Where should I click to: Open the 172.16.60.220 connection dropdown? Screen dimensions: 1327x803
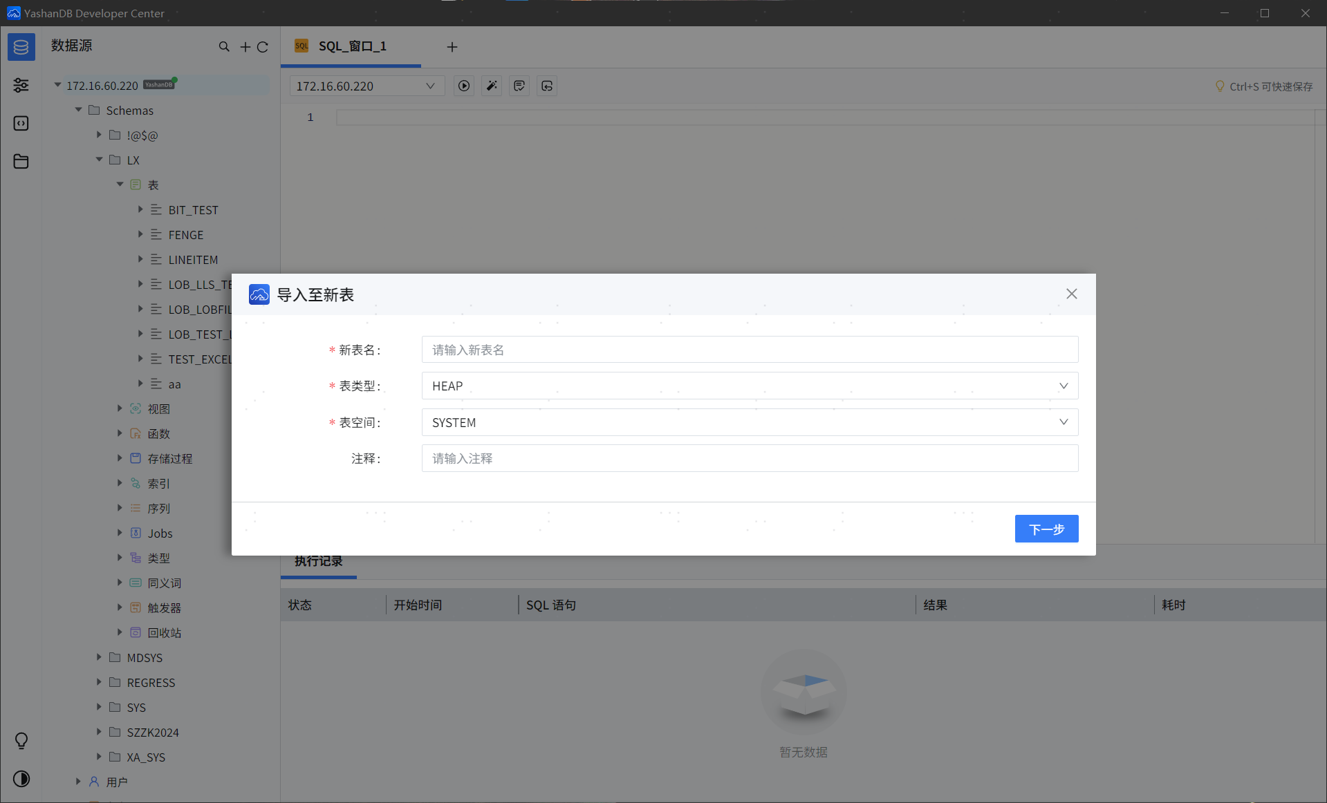366,86
